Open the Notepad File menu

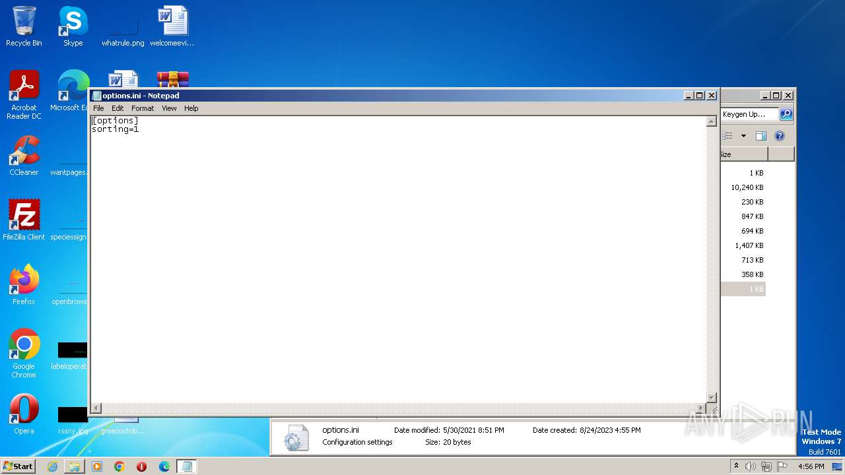[98, 108]
